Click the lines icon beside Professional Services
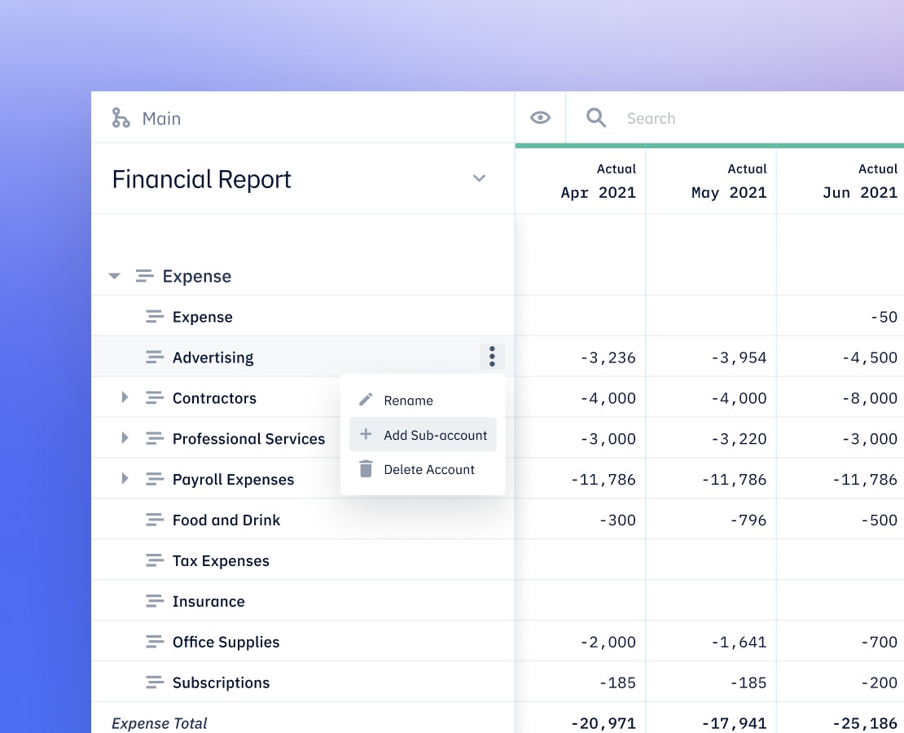 click(155, 438)
